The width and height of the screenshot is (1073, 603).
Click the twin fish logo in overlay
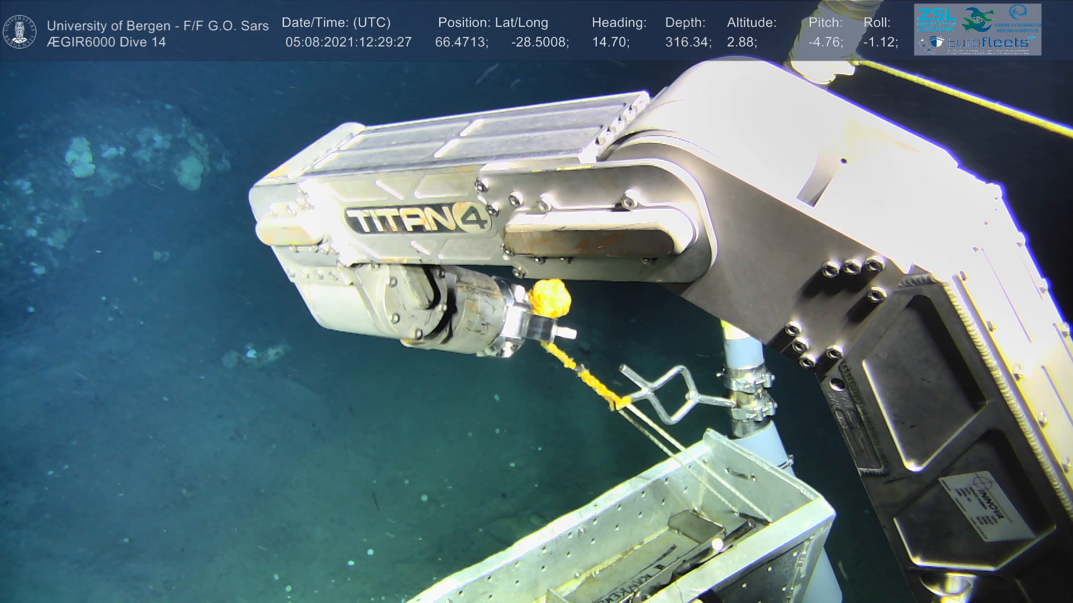(x=977, y=20)
